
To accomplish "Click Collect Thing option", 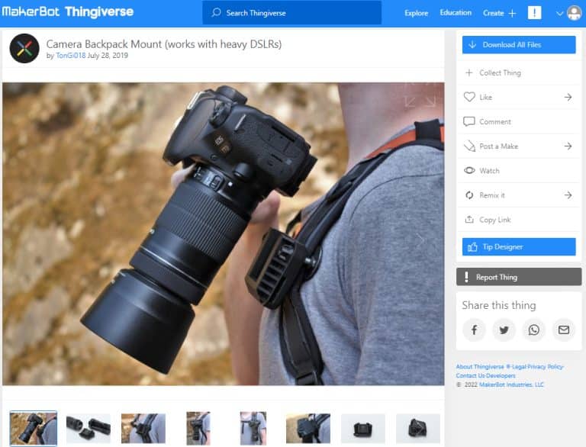I will [x=519, y=73].
